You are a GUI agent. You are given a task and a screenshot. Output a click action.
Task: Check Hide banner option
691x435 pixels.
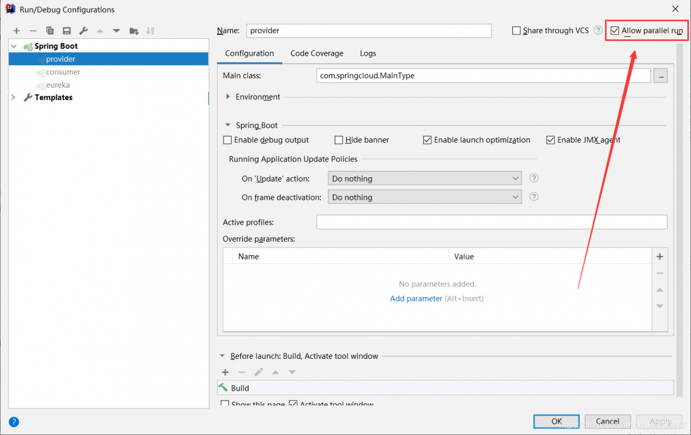click(339, 140)
